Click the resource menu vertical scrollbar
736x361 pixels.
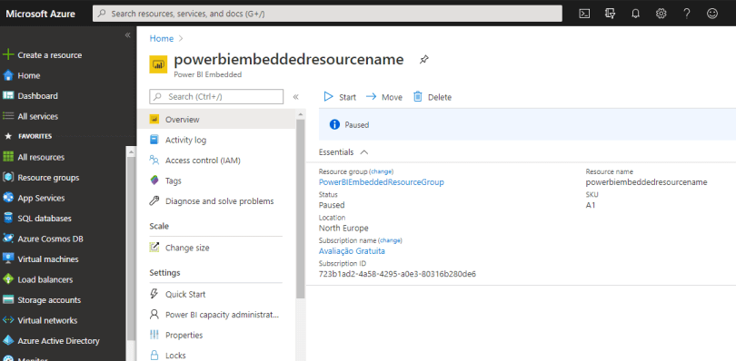point(301,209)
